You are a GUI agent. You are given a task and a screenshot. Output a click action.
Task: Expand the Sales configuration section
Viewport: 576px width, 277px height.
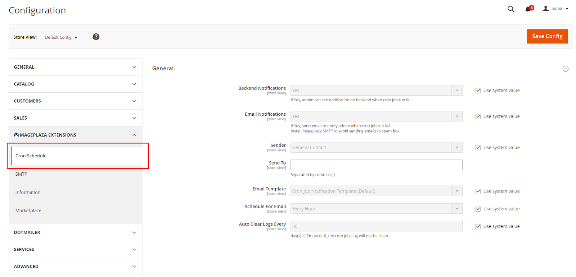click(75, 118)
